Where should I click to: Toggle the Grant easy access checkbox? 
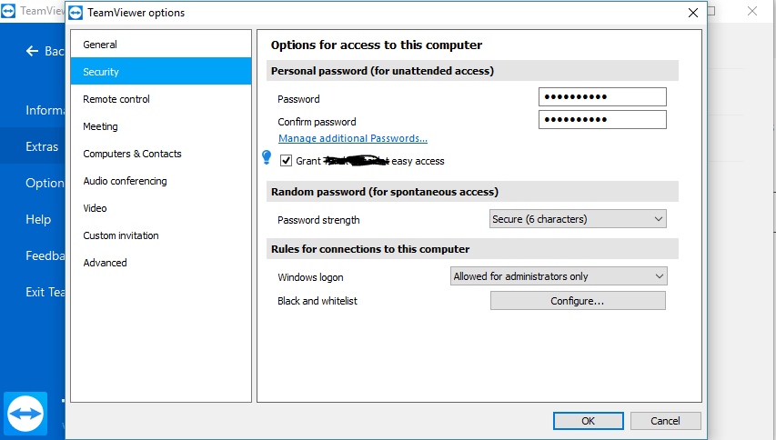(x=287, y=161)
